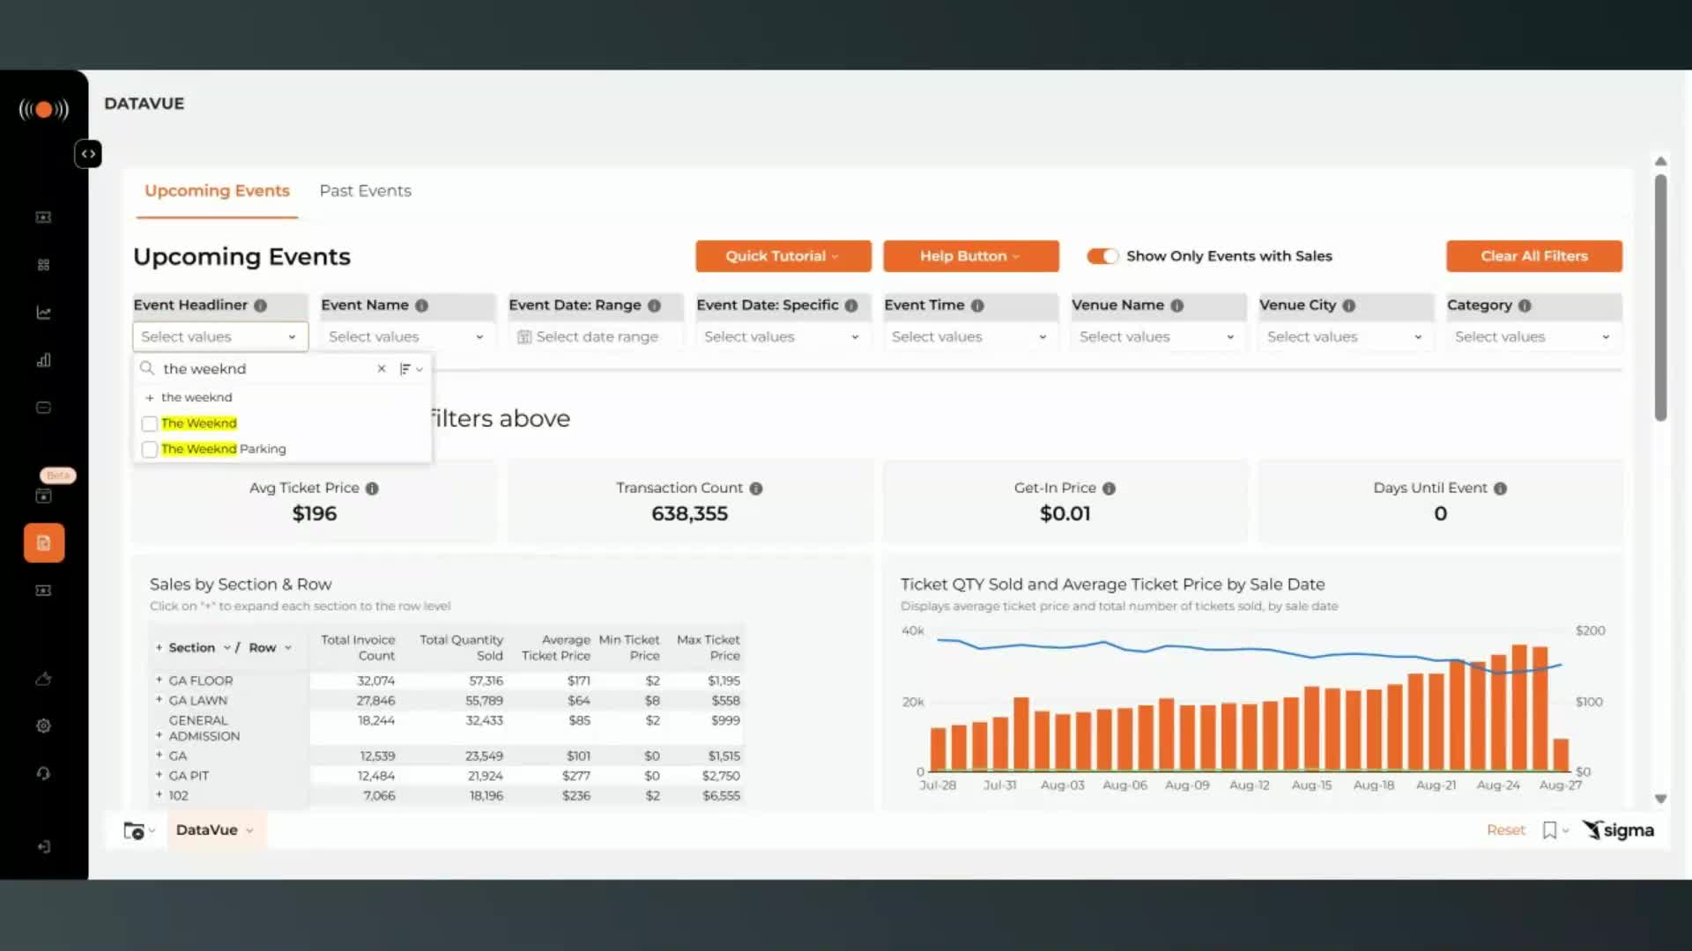Screen dimensions: 1692x951
Task: Click the scroll down arrow on the page scrollbar
Action: (x=1660, y=800)
